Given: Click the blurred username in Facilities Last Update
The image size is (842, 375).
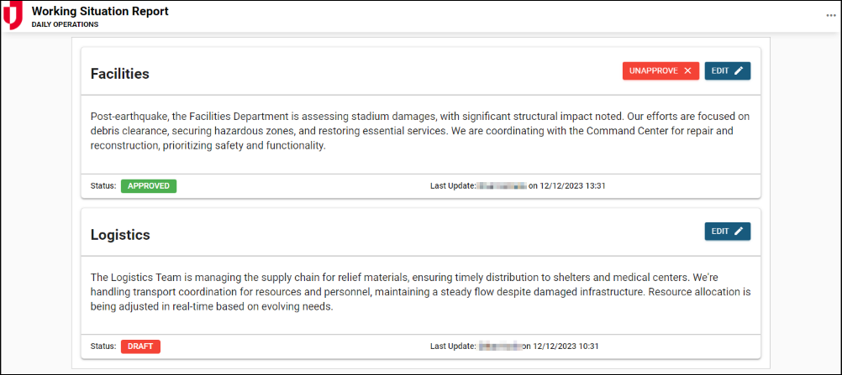Looking at the screenshot, I should (501, 186).
